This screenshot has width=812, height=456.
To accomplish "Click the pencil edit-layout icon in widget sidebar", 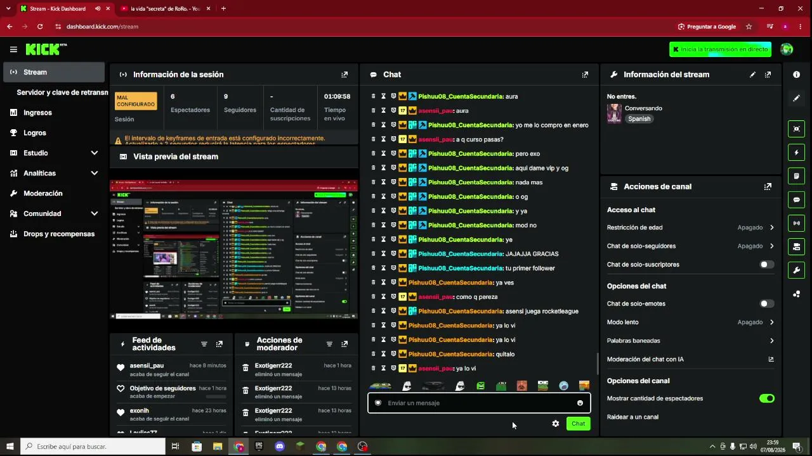I will click(x=796, y=98).
